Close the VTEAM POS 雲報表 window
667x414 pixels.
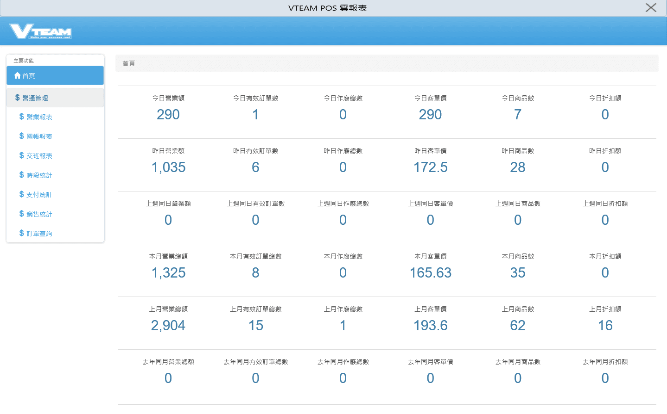(651, 8)
